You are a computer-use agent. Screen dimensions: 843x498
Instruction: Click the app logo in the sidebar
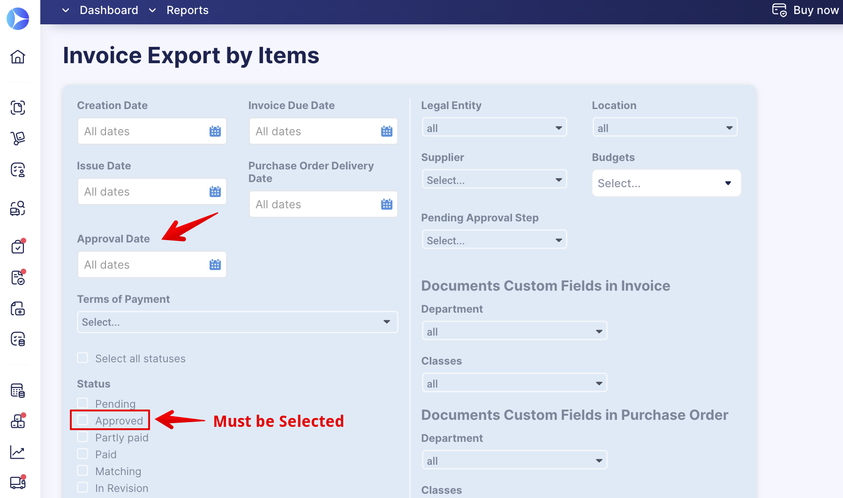click(18, 19)
